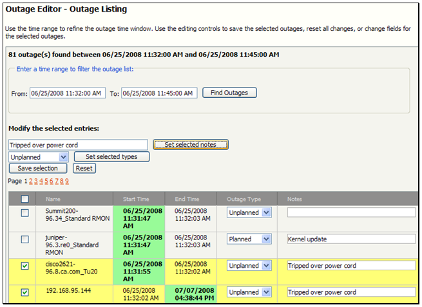Go to page 7 of outages
Viewport: 422px width, 307px height.
57,181
